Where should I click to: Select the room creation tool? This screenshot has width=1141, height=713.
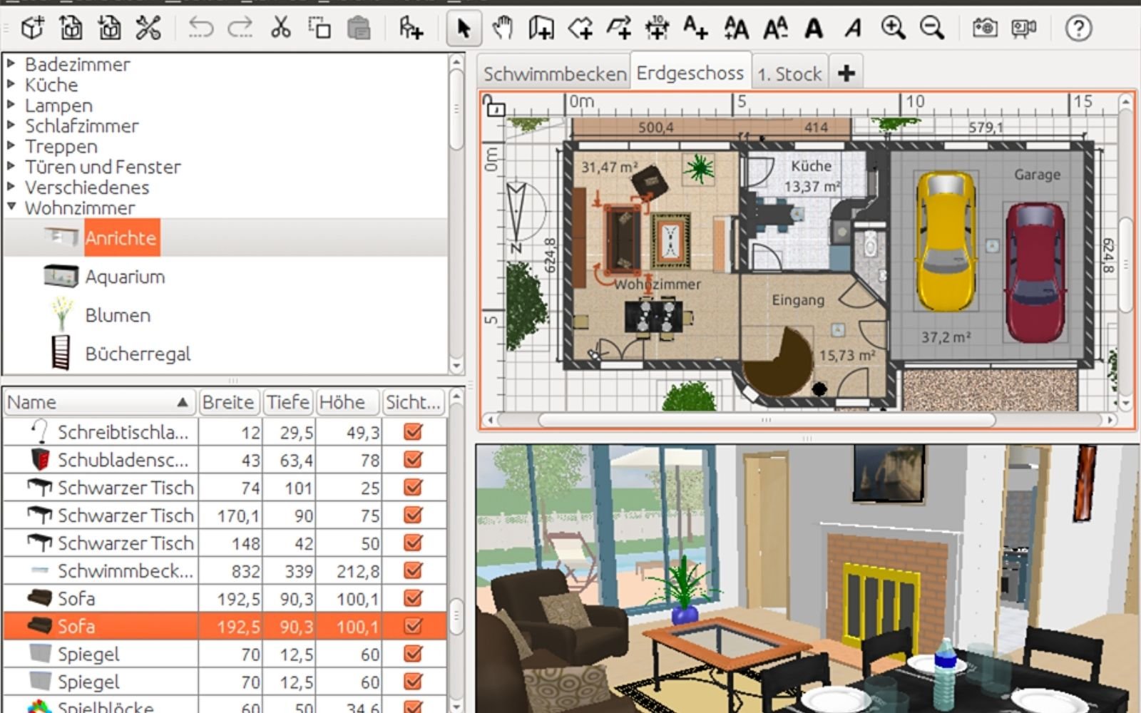pos(581,29)
